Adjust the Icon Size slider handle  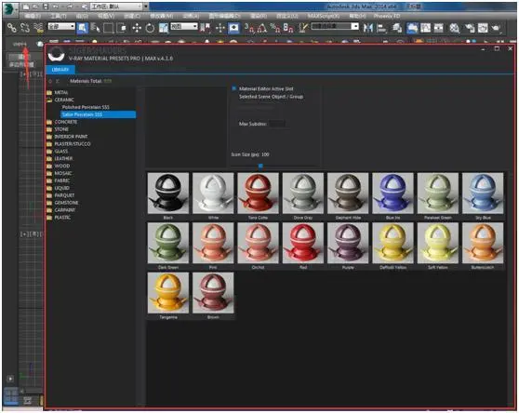click(x=260, y=166)
